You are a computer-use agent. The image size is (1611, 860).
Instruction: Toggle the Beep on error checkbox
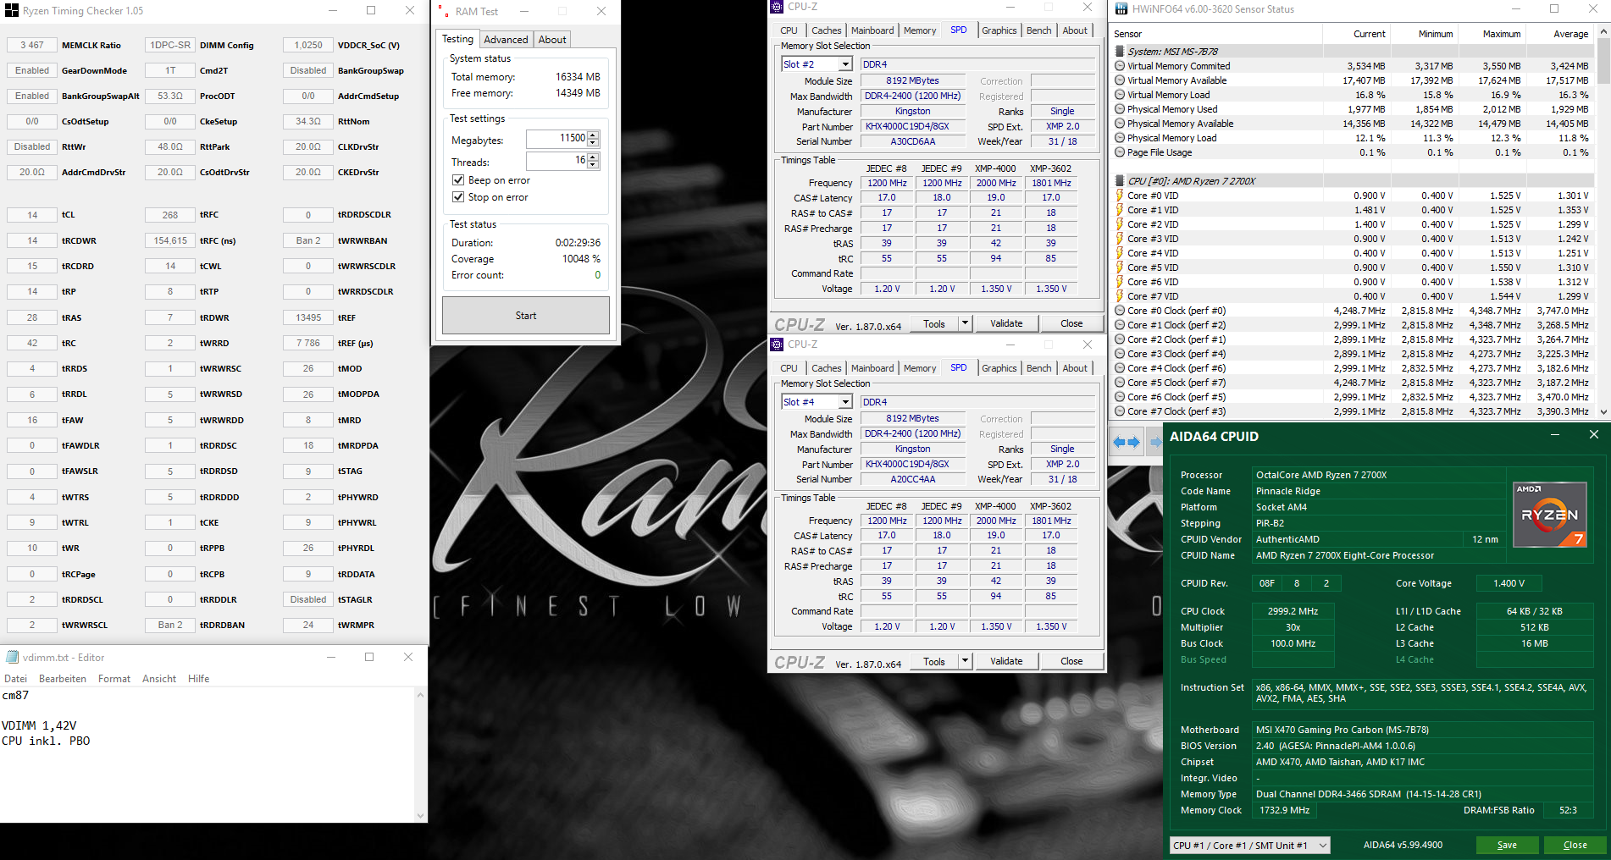click(x=458, y=180)
